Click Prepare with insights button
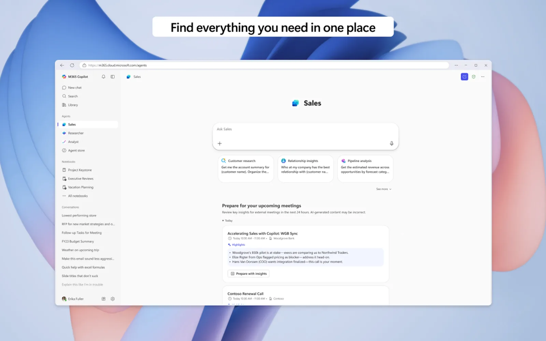The width and height of the screenshot is (546, 341). click(x=248, y=273)
